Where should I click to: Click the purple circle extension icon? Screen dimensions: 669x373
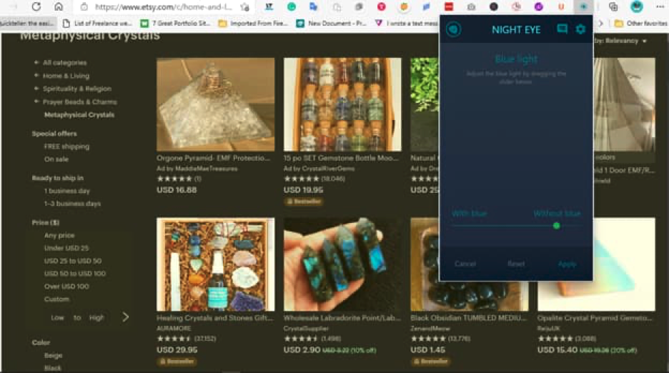[538, 6]
